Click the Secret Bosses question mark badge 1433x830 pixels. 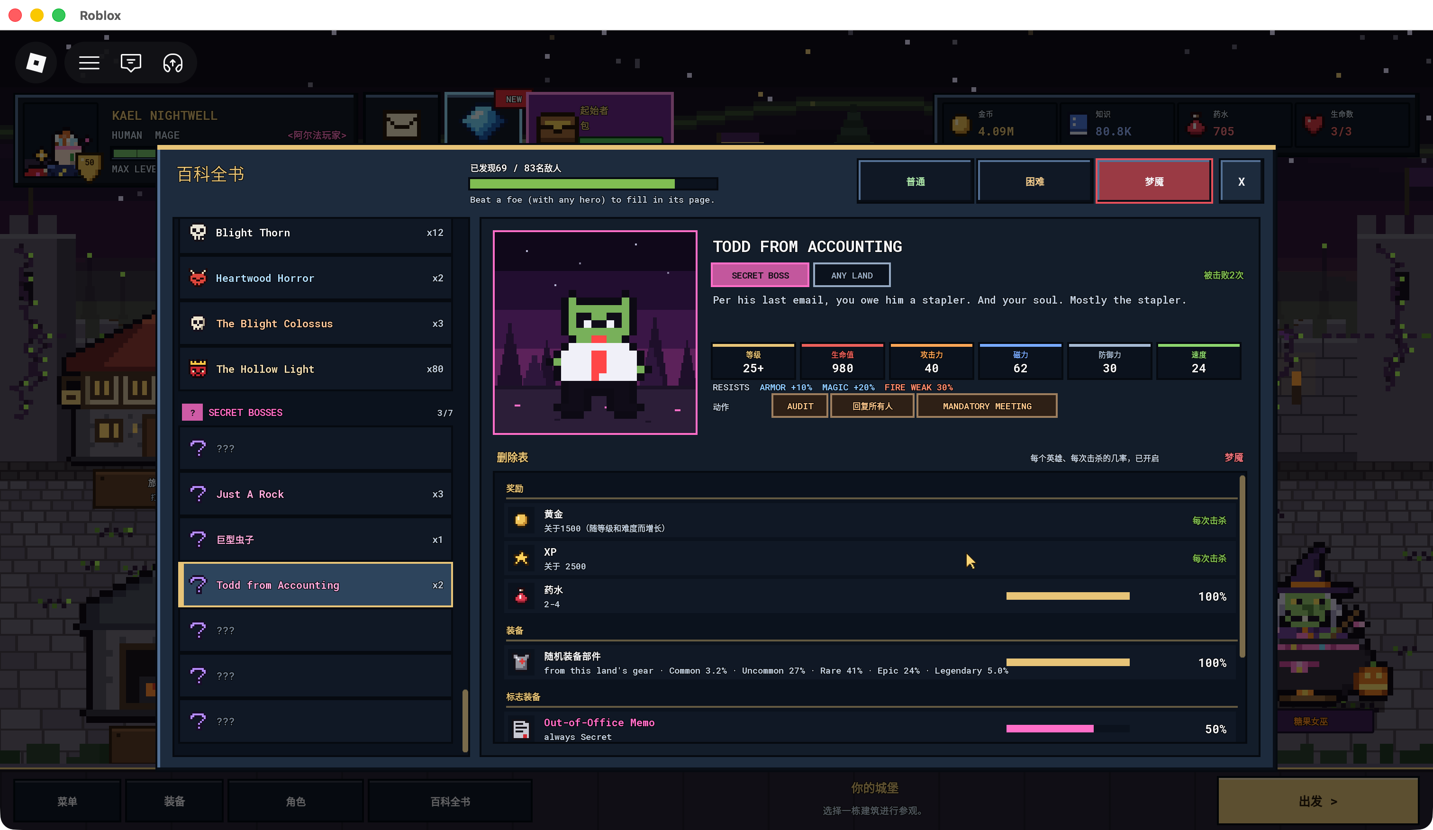point(192,413)
